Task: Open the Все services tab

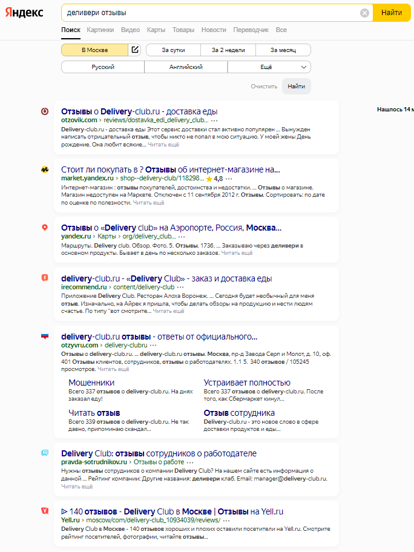Action: click(x=281, y=30)
